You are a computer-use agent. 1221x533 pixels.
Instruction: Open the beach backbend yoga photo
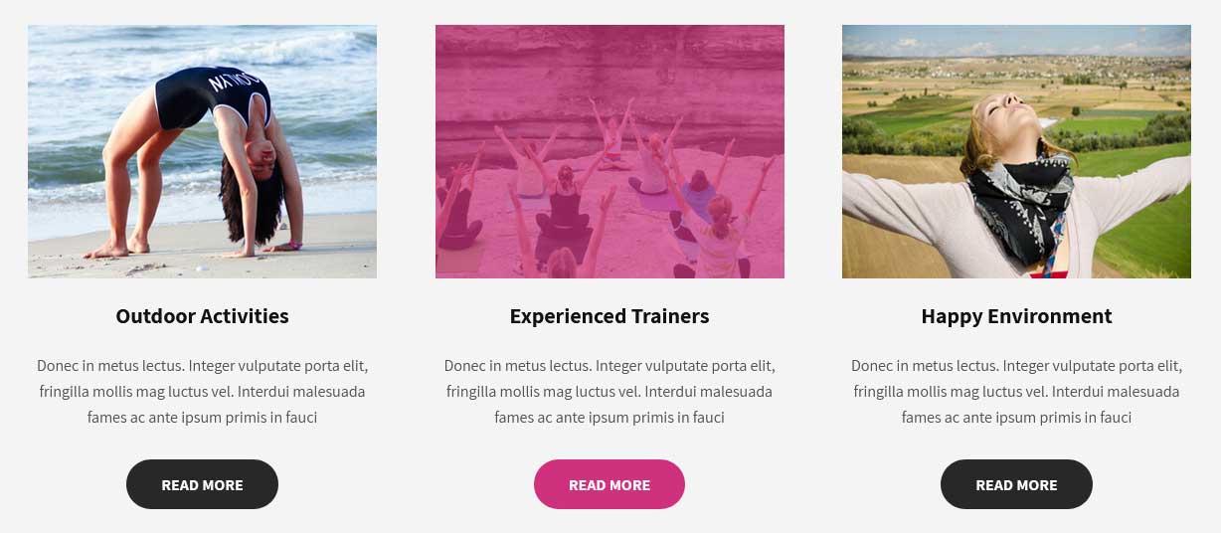202,151
